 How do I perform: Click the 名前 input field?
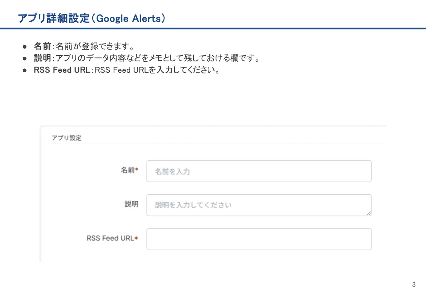click(x=259, y=171)
